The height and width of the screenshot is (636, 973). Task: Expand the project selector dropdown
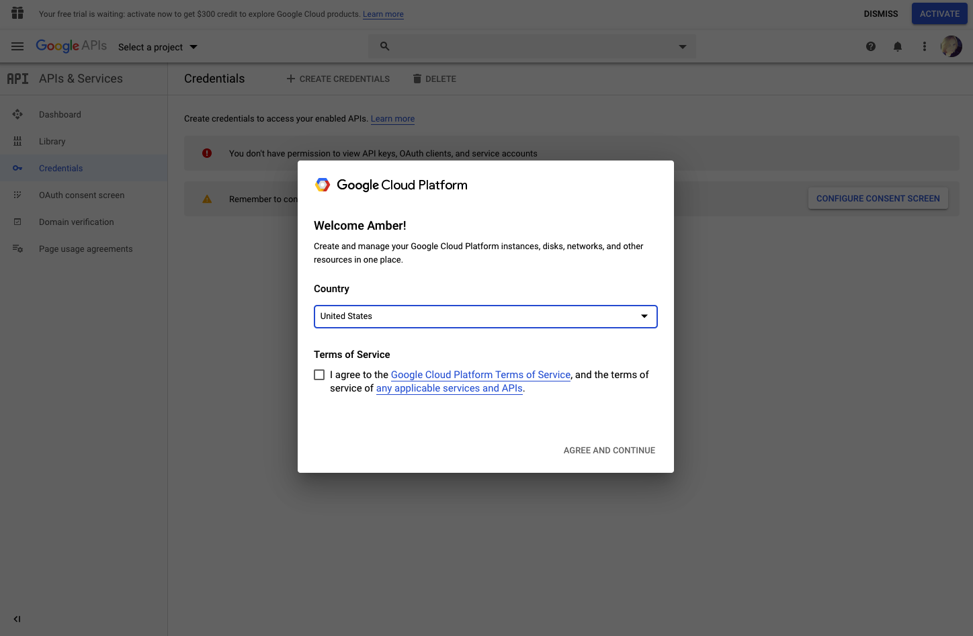[x=194, y=47]
